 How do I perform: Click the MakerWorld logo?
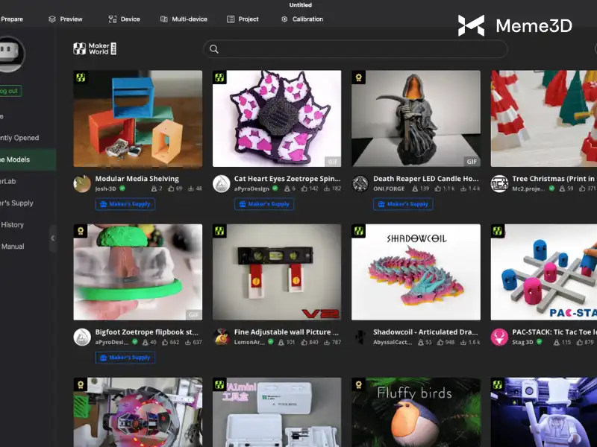coord(95,49)
